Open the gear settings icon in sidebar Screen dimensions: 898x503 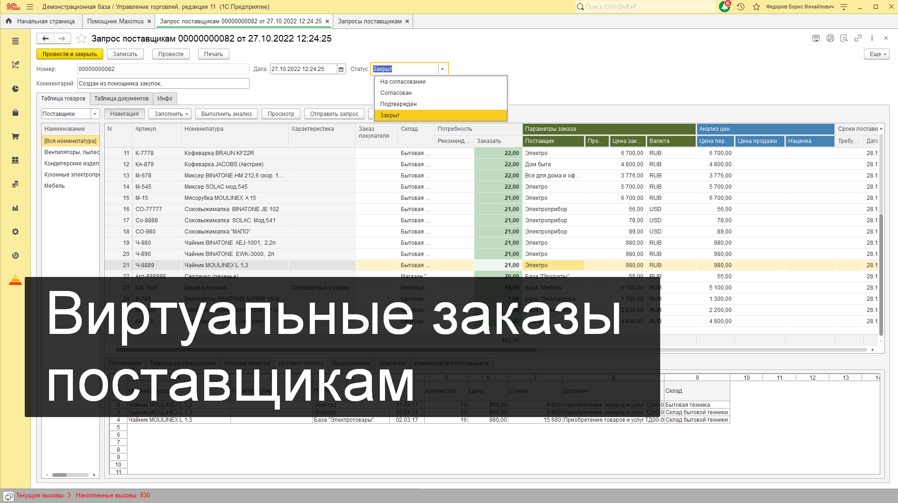(15, 232)
